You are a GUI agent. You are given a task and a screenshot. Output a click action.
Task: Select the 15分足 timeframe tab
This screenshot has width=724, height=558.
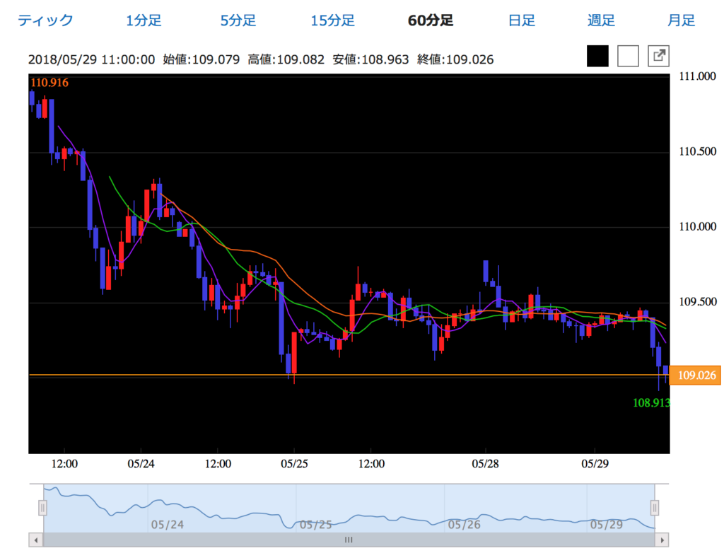click(332, 21)
